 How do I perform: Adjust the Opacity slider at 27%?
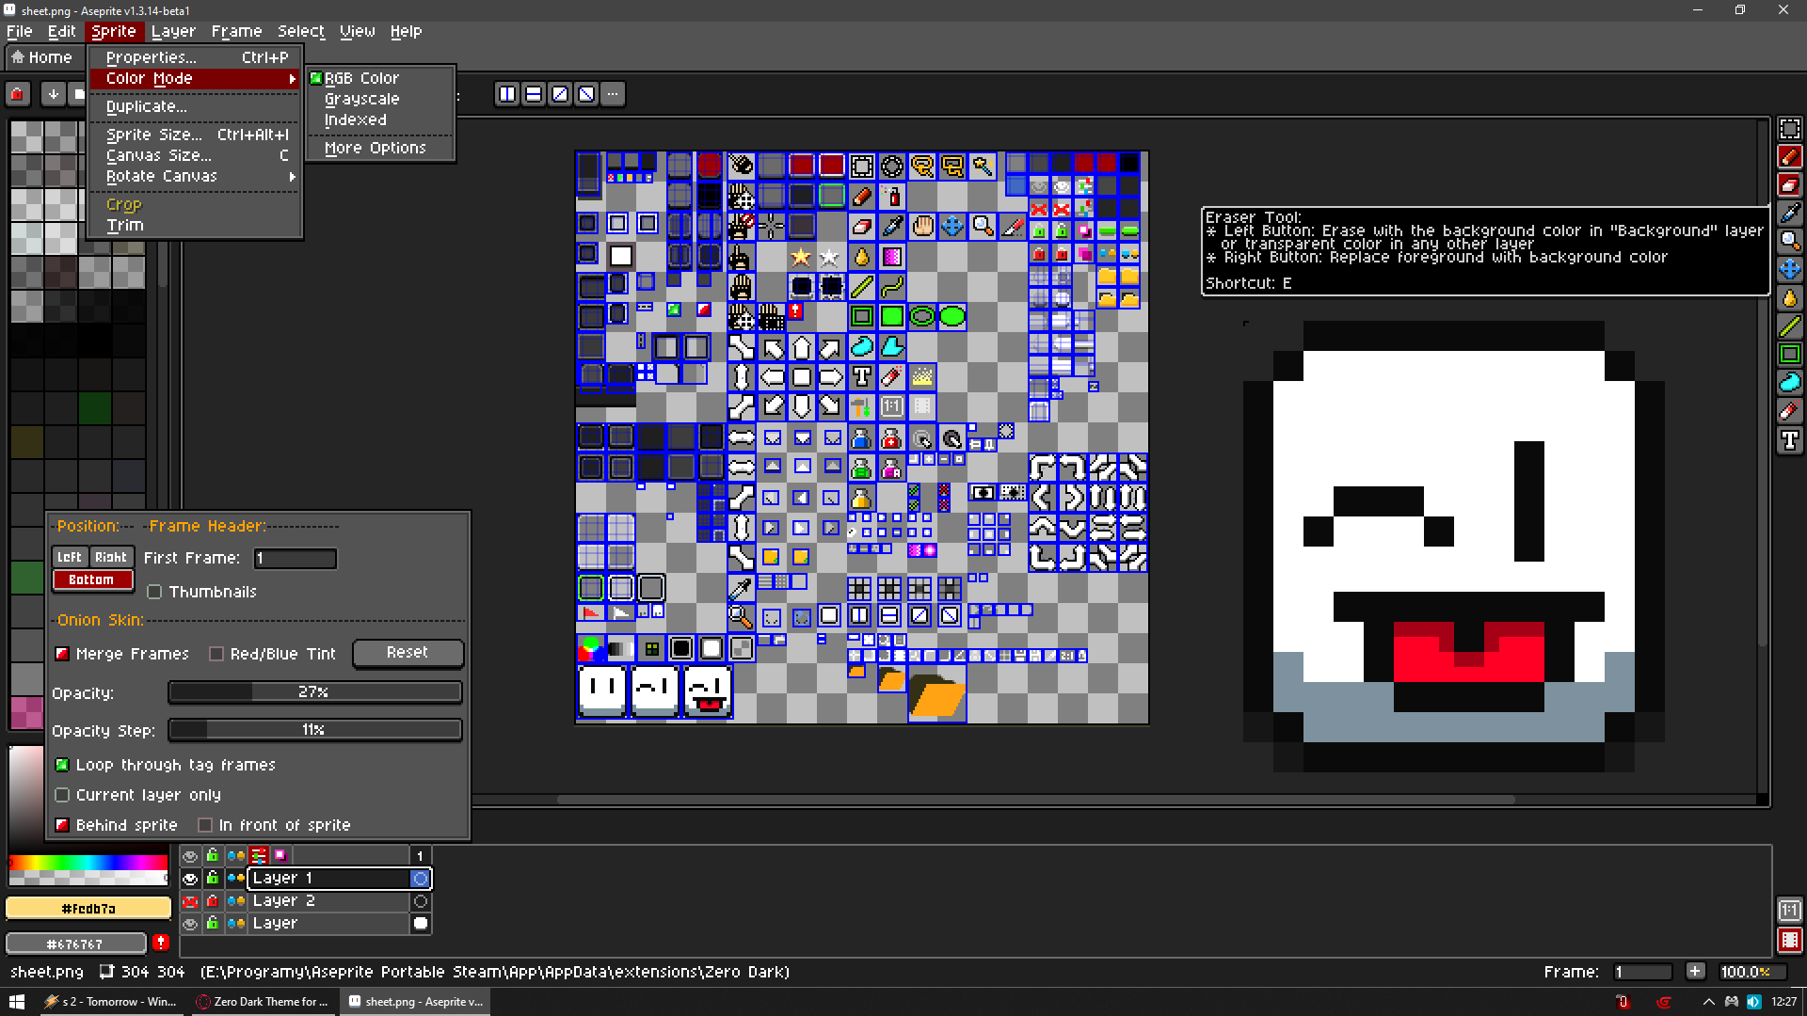click(x=314, y=691)
